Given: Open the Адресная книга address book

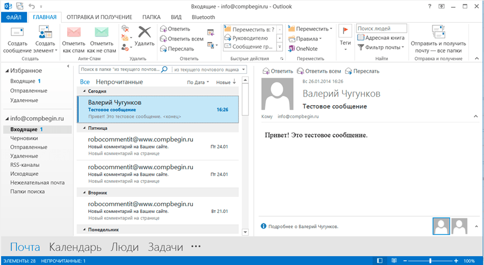Looking at the screenshot, I should tap(380, 38).
